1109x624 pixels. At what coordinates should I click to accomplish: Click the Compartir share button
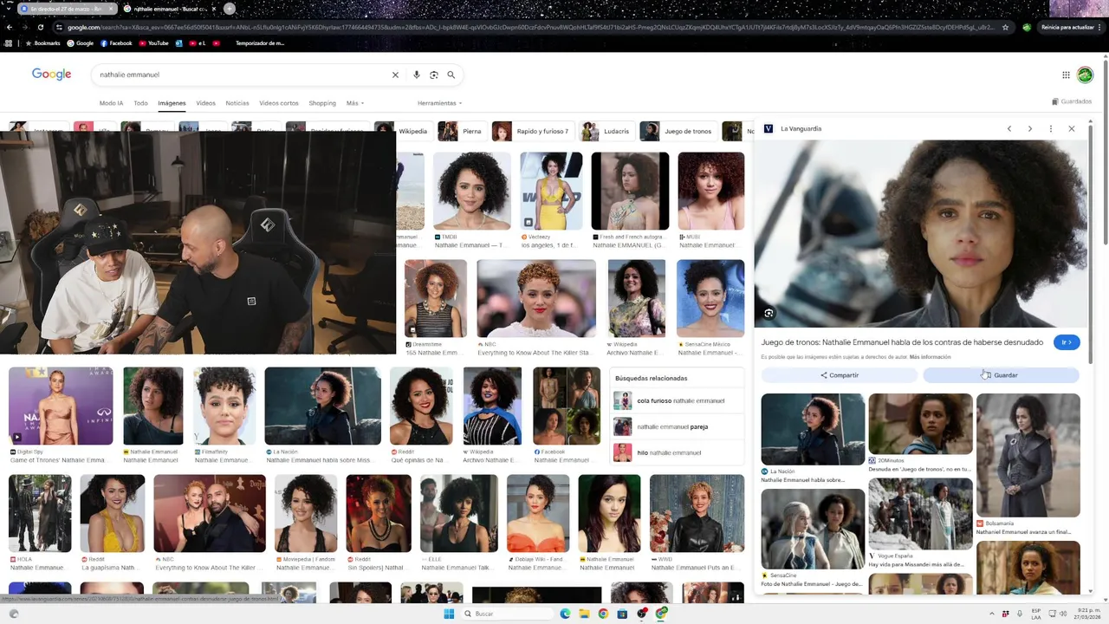(x=839, y=375)
